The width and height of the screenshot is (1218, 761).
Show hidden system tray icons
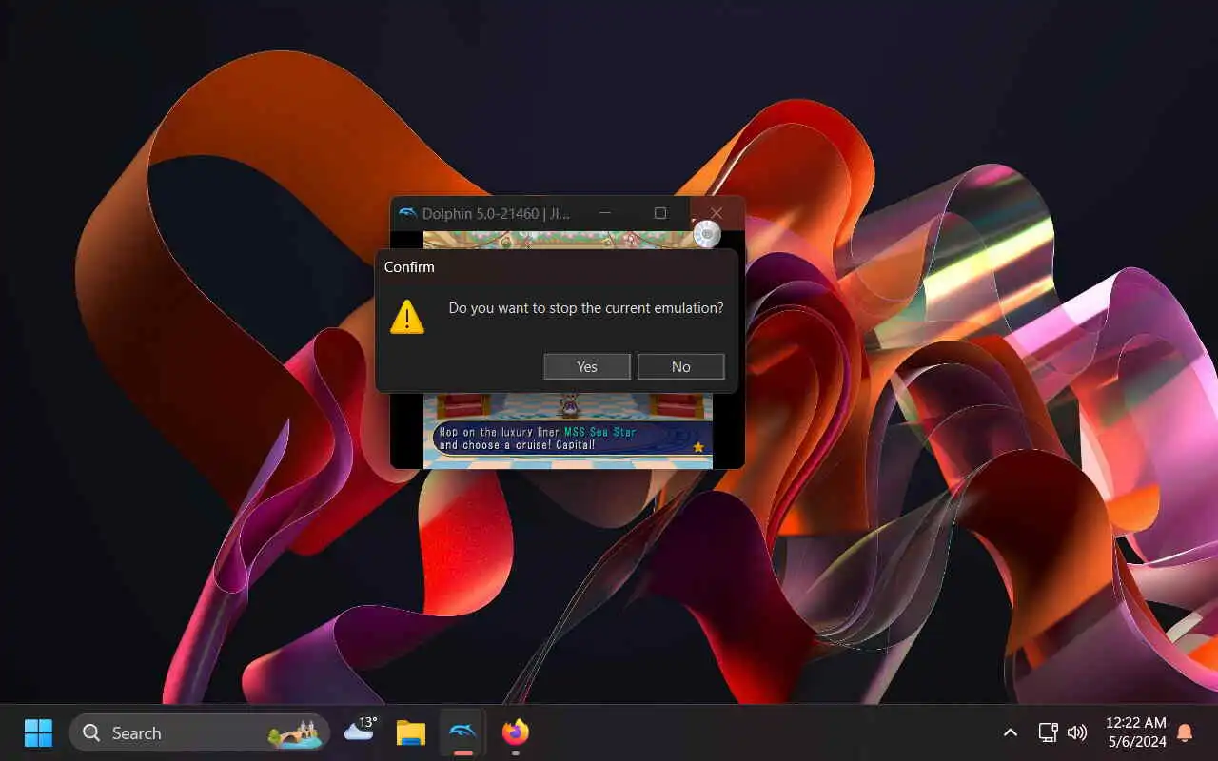1011,732
